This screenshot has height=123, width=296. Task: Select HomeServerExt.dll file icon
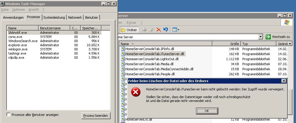click(x=123, y=119)
